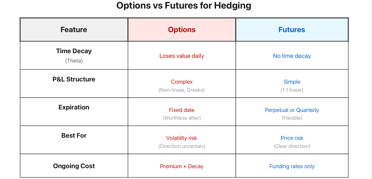Click the 'Complex' options cell text
The width and height of the screenshot is (372, 179).
(x=182, y=82)
